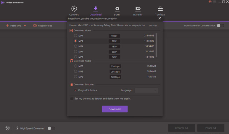This screenshot has height=134, width=229.
Task: Click the 35,08MB audio file size
Action: pyautogui.click(x=151, y=66)
